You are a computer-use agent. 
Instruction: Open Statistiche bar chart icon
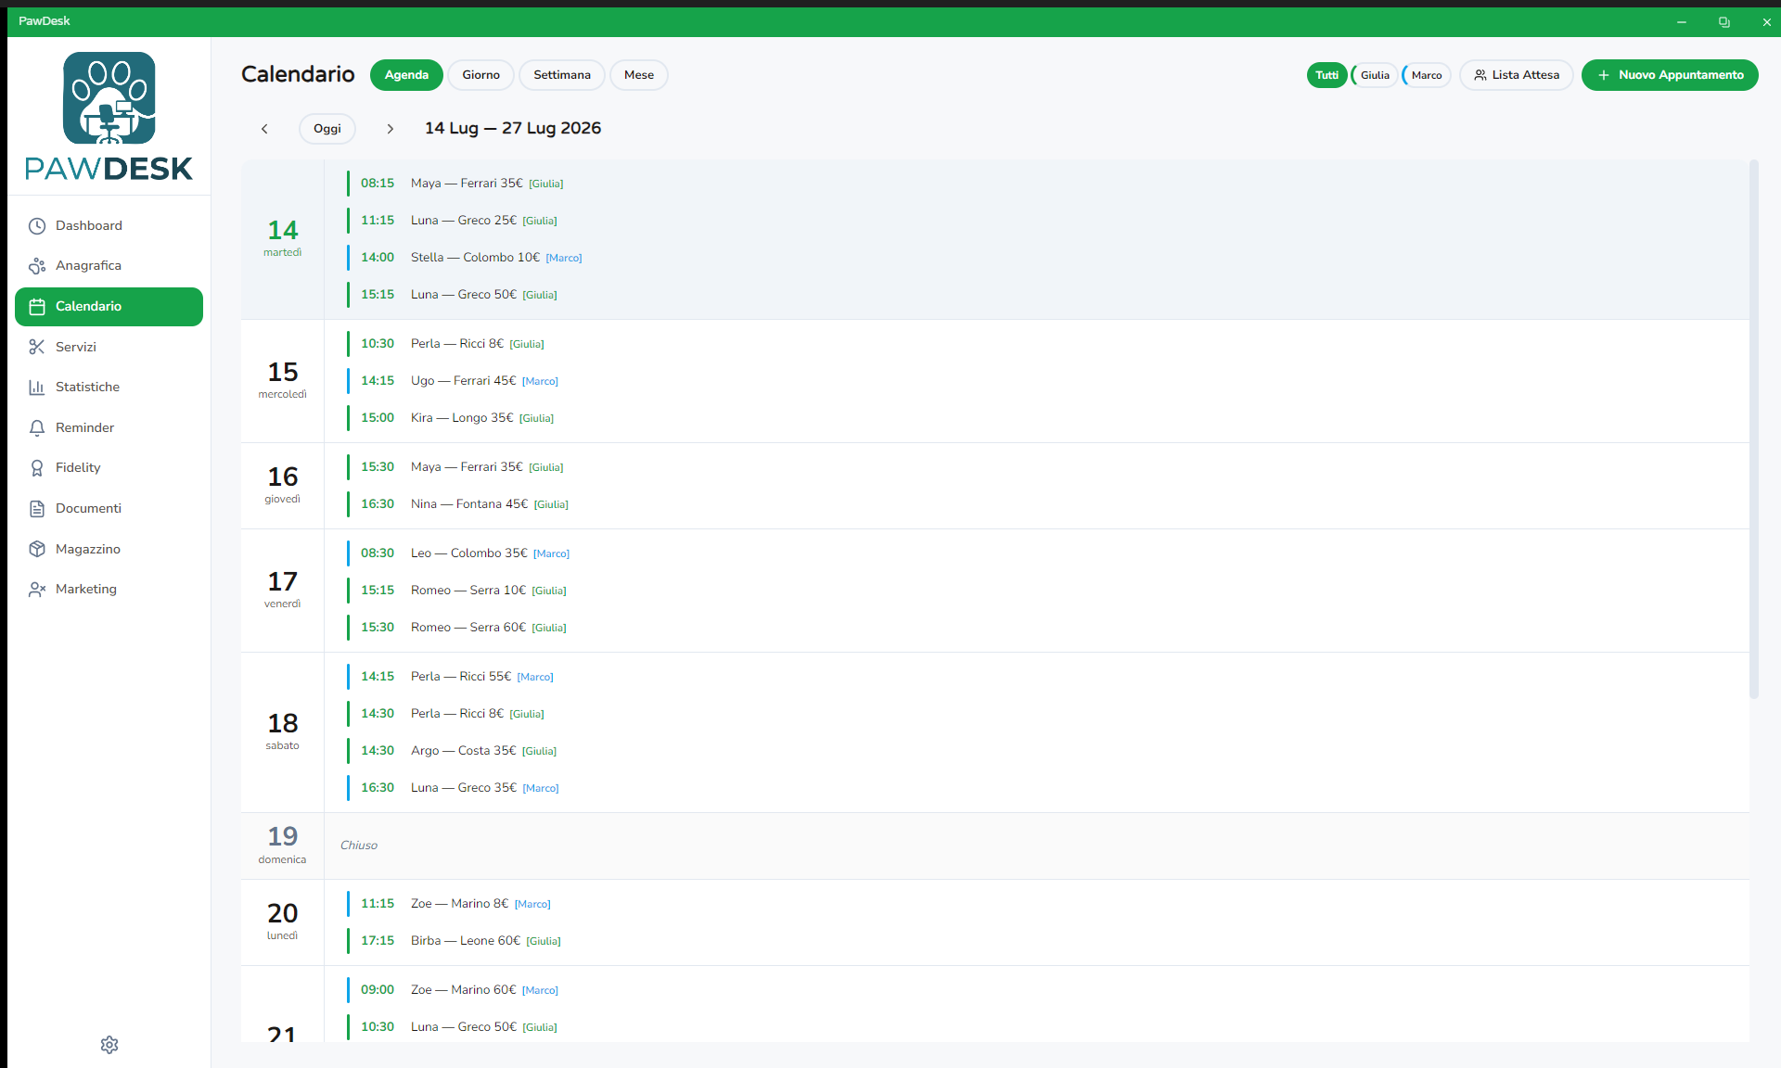[37, 388]
